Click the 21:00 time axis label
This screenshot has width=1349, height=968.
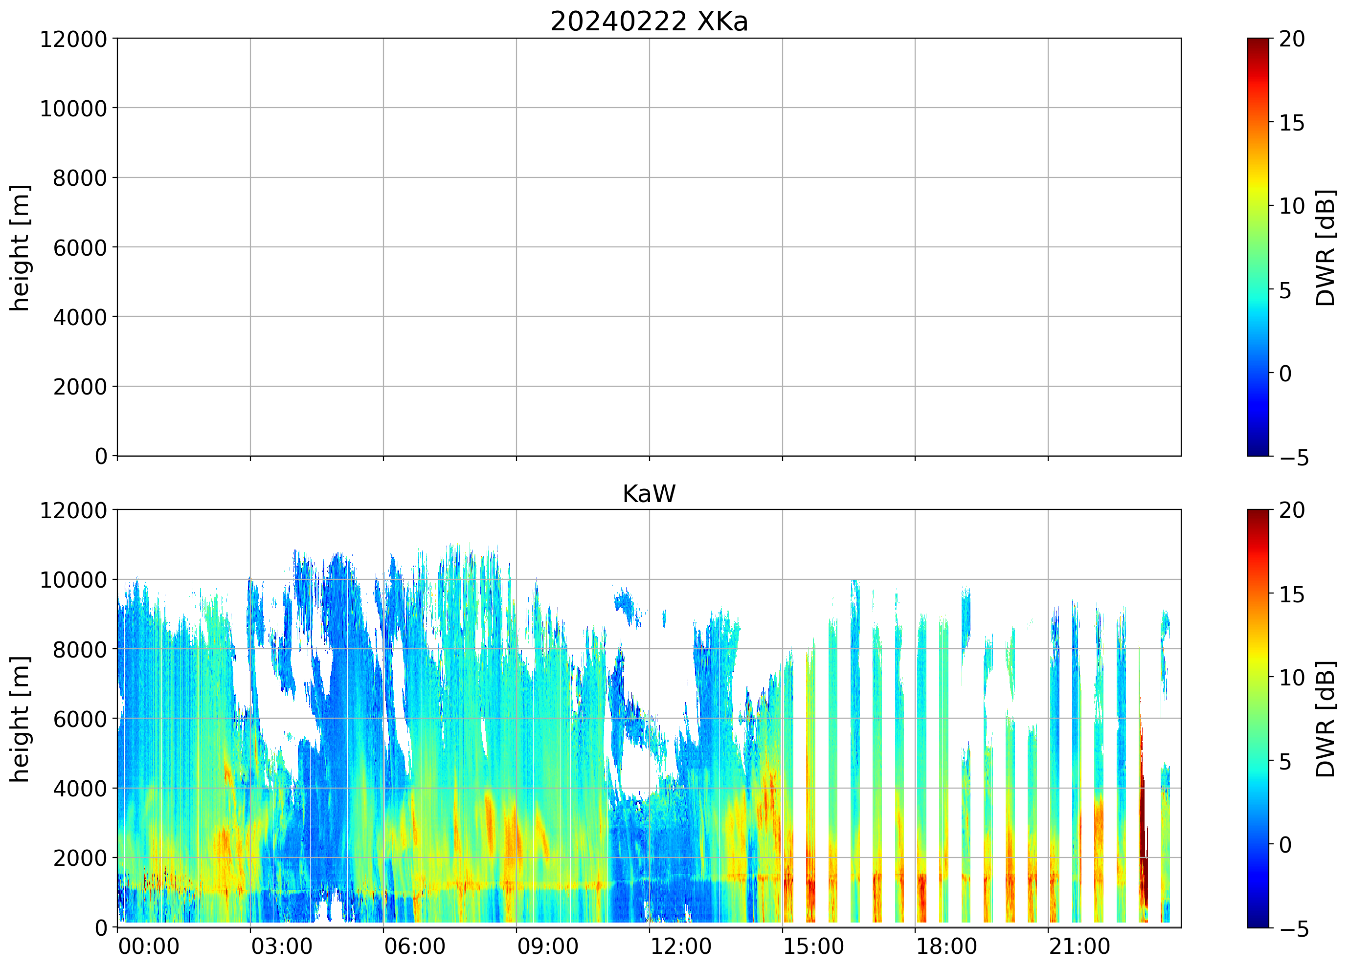coord(1079,946)
